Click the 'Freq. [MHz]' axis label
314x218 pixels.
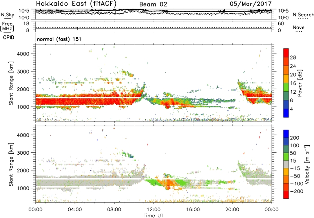7,26
